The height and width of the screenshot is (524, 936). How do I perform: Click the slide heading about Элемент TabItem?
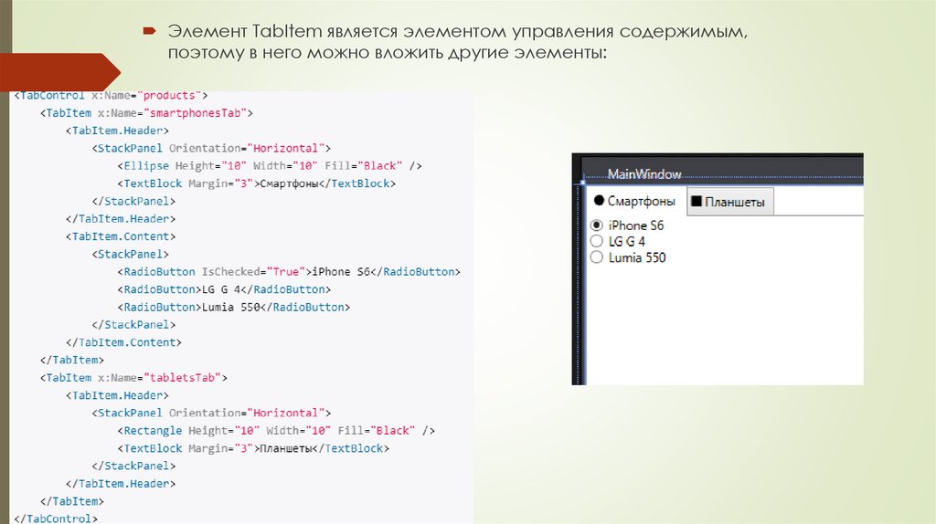[457, 41]
